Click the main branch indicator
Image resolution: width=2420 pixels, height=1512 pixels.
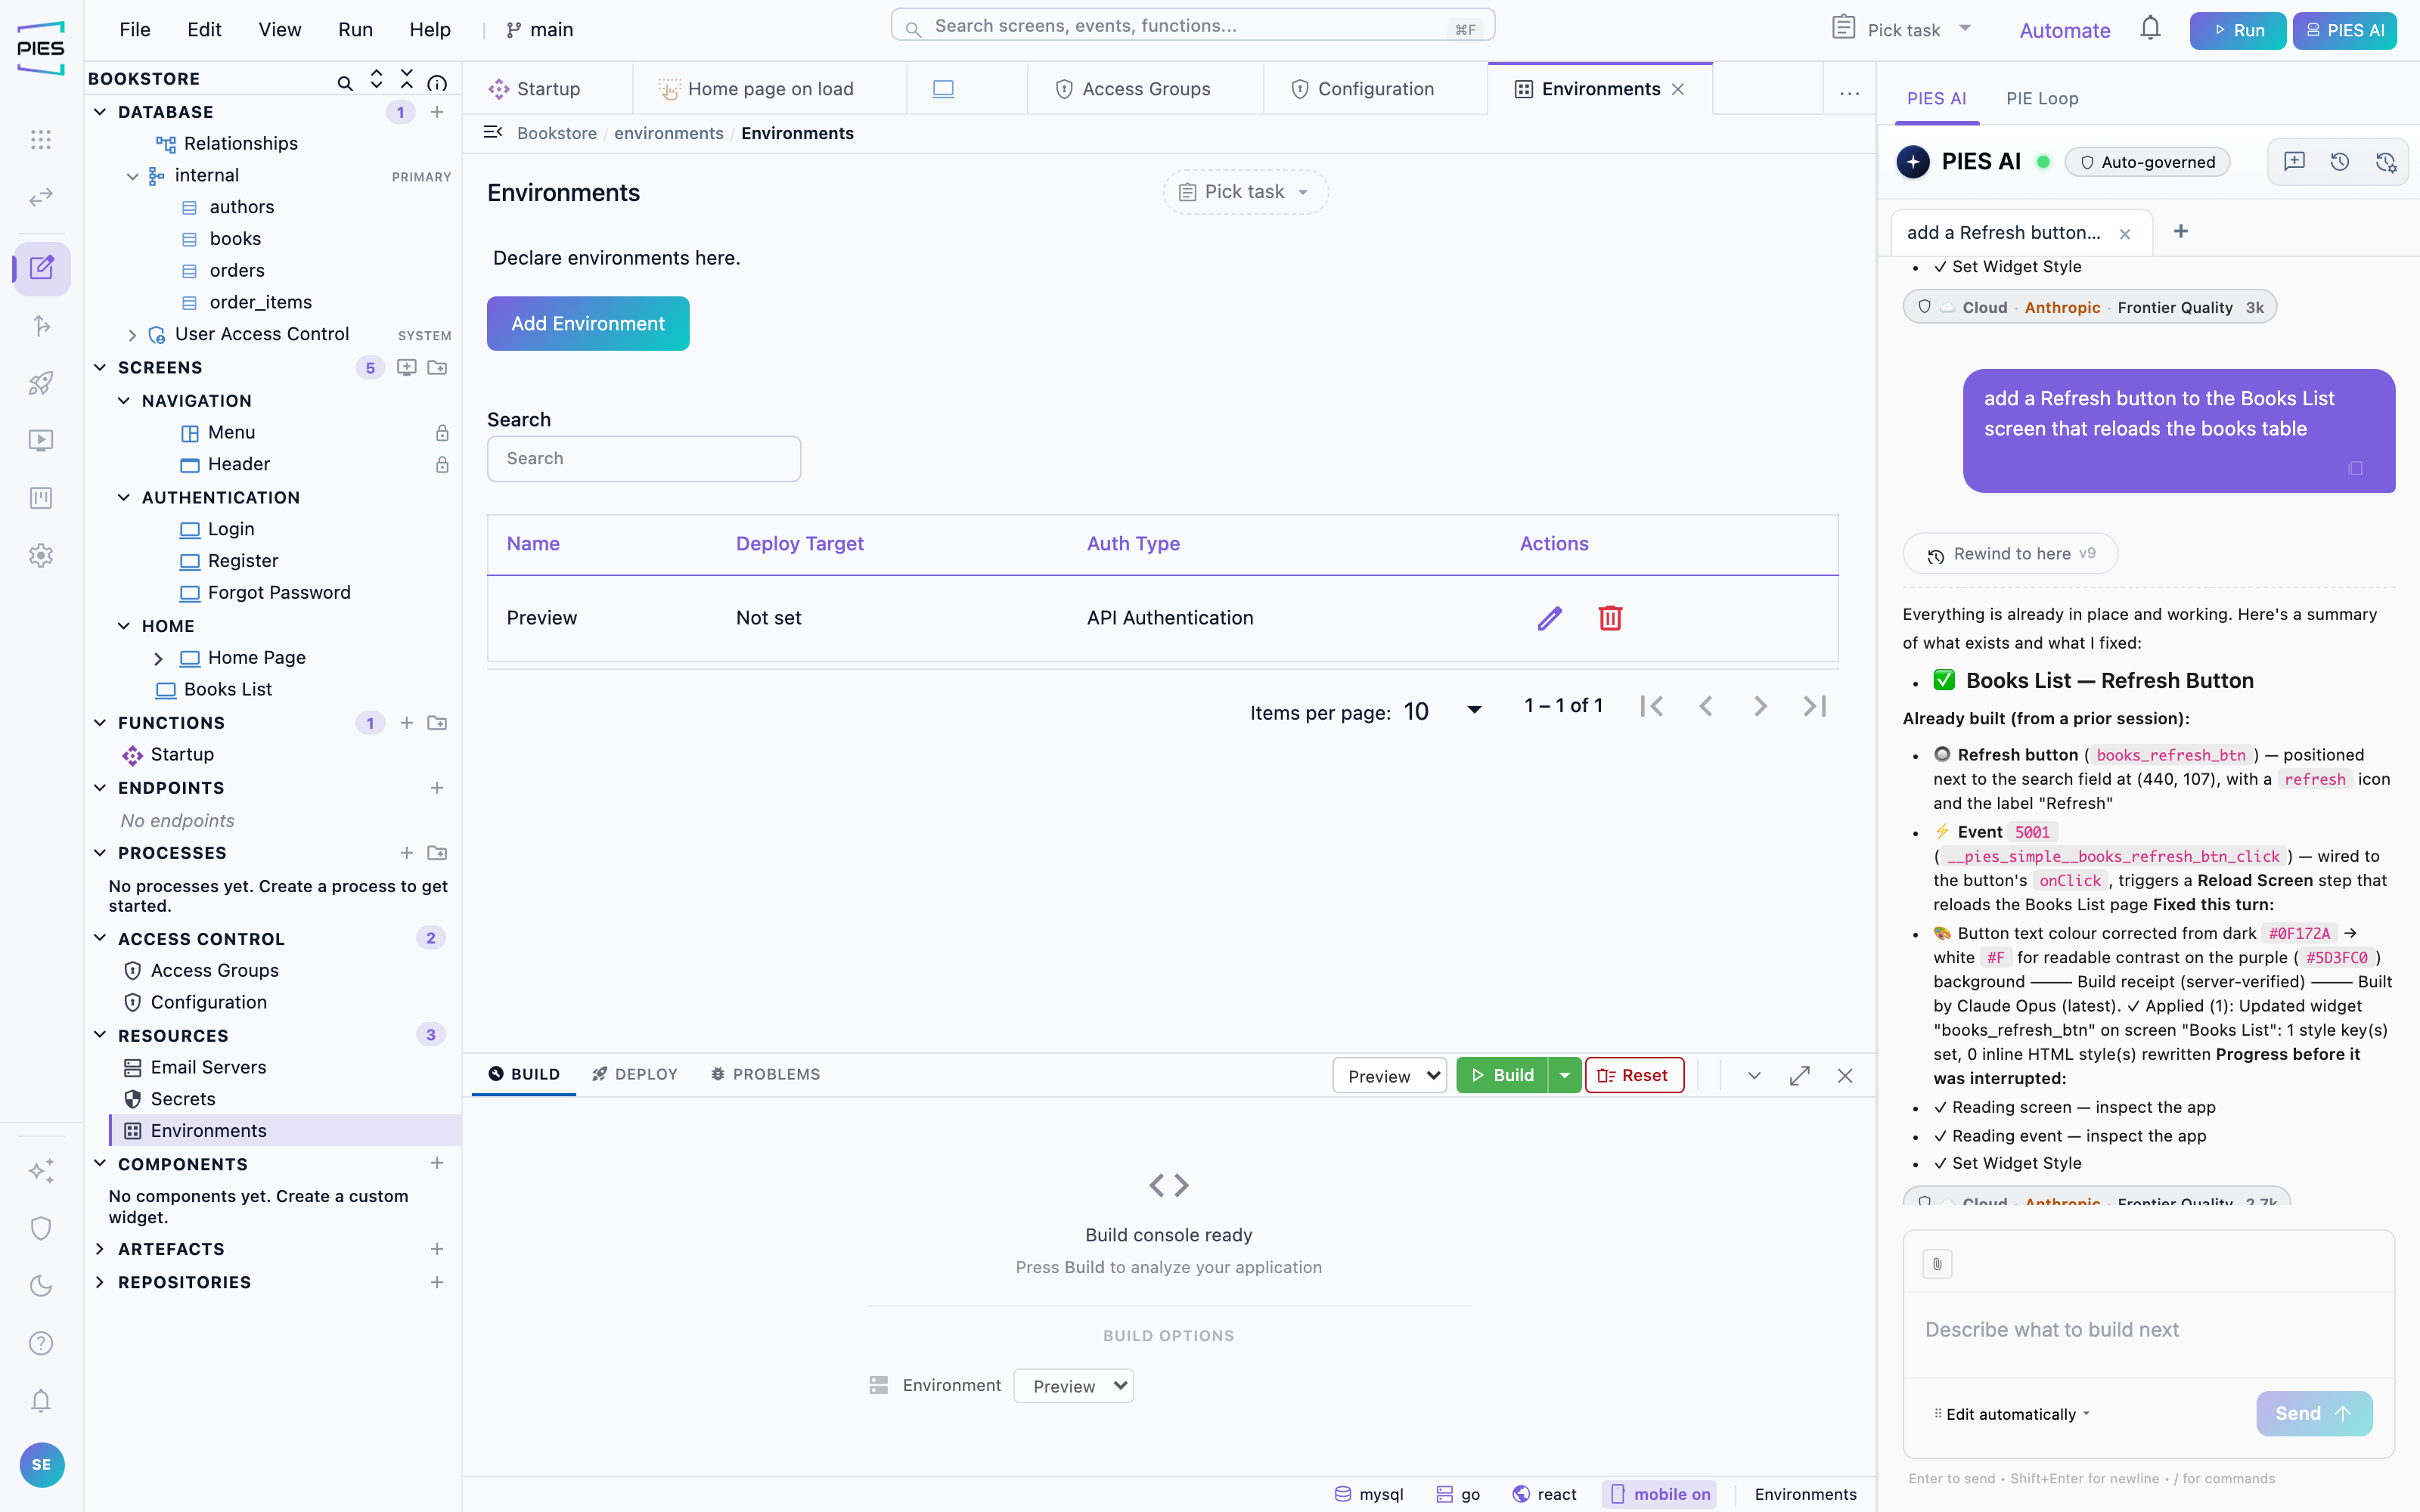[x=540, y=30]
